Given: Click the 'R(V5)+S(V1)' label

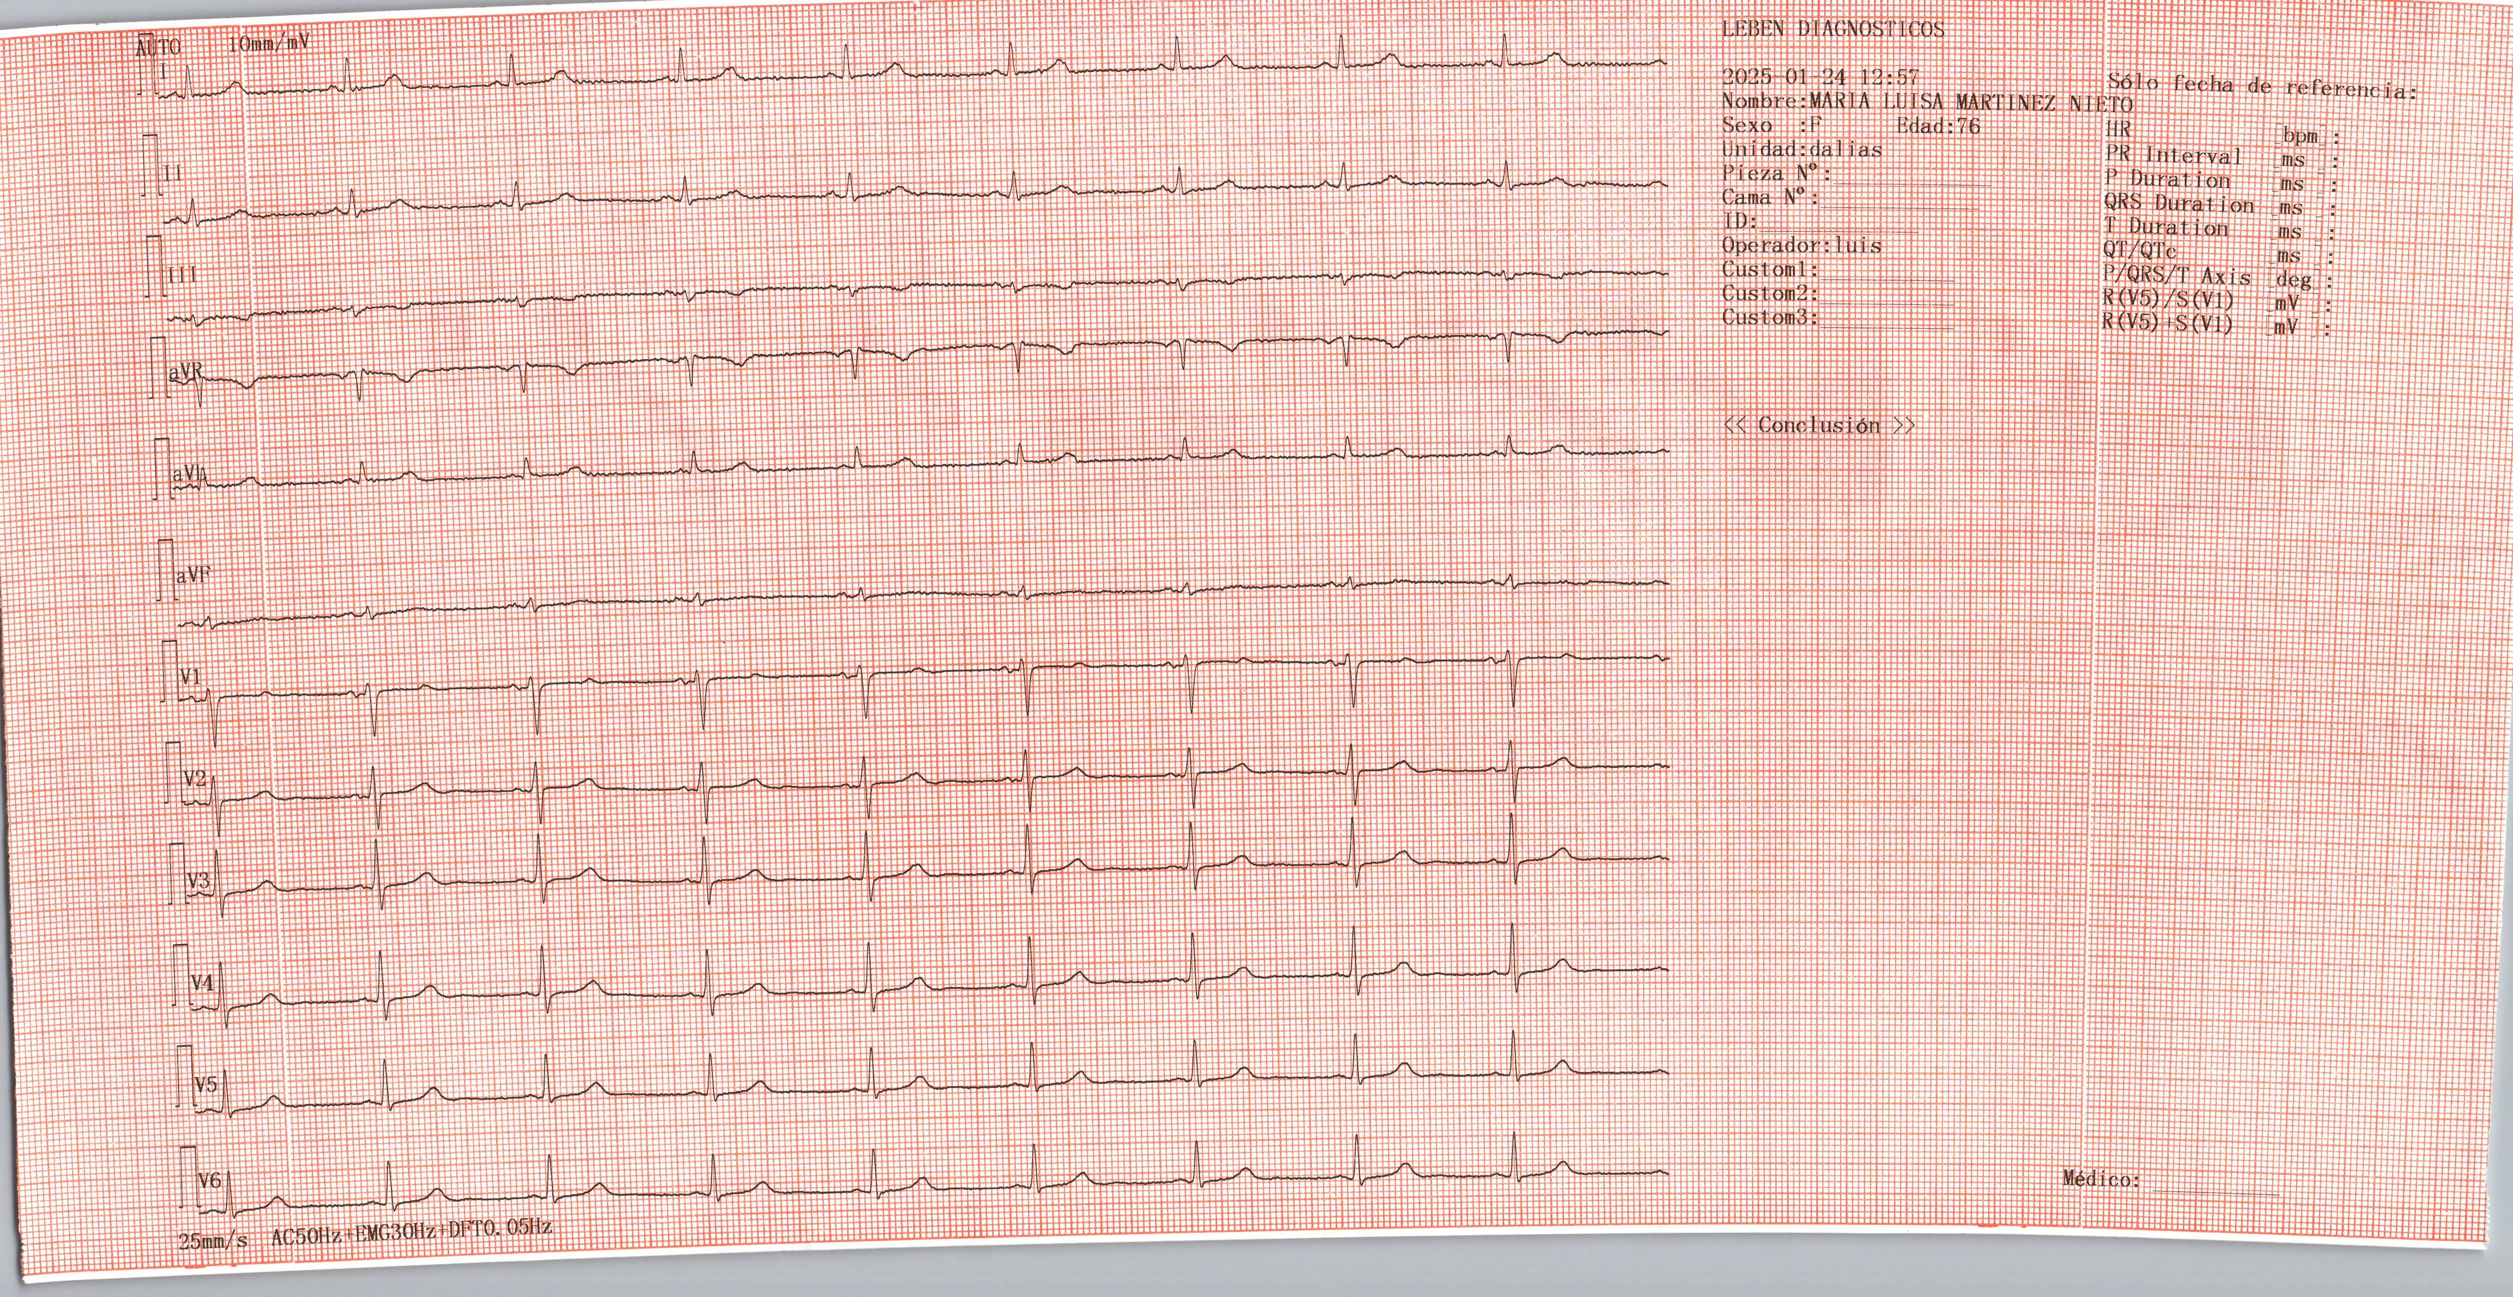Looking at the screenshot, I should [2167, 323].
